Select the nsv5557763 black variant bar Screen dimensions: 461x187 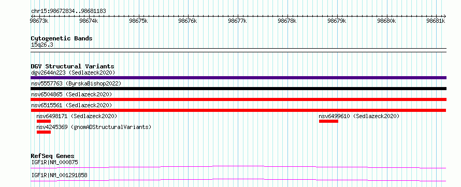[238, 89]
